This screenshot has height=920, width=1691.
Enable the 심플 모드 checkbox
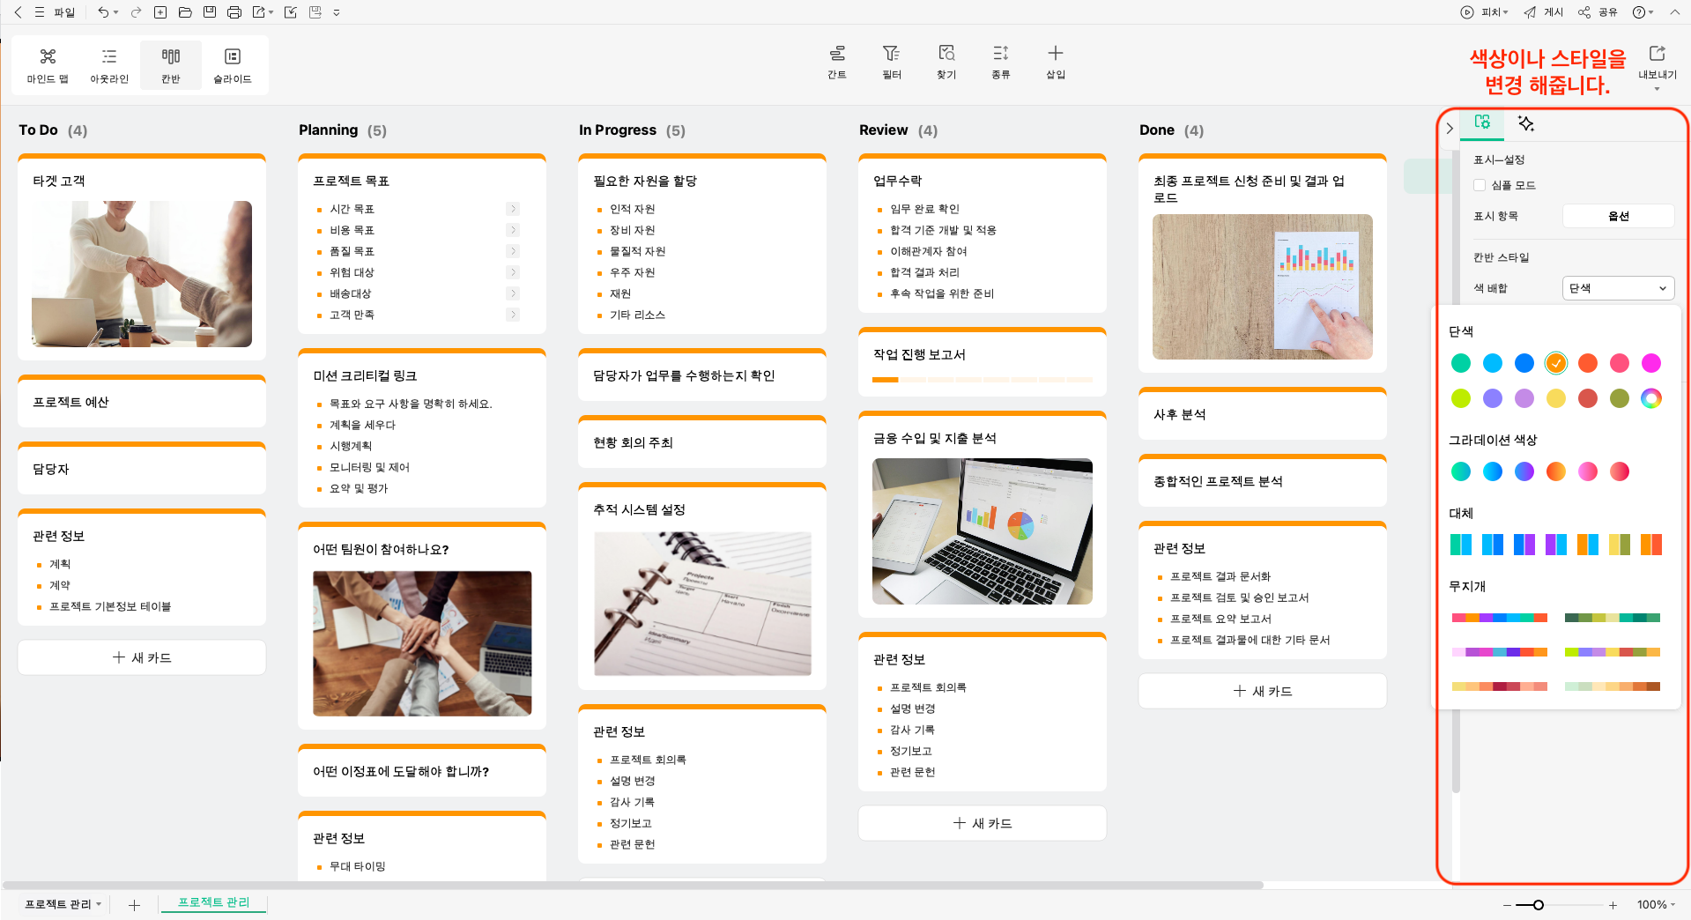click(x=1480, y=185)
